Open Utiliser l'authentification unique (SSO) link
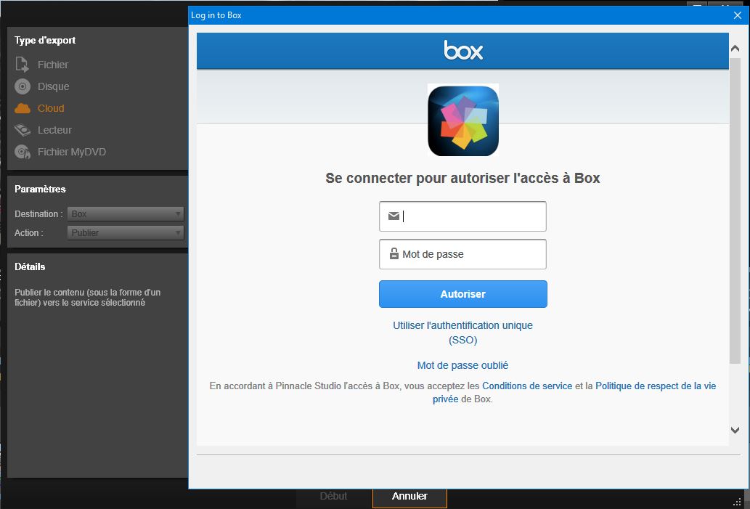The width and height of the screenshot is (750, 509). click(462, 333)
